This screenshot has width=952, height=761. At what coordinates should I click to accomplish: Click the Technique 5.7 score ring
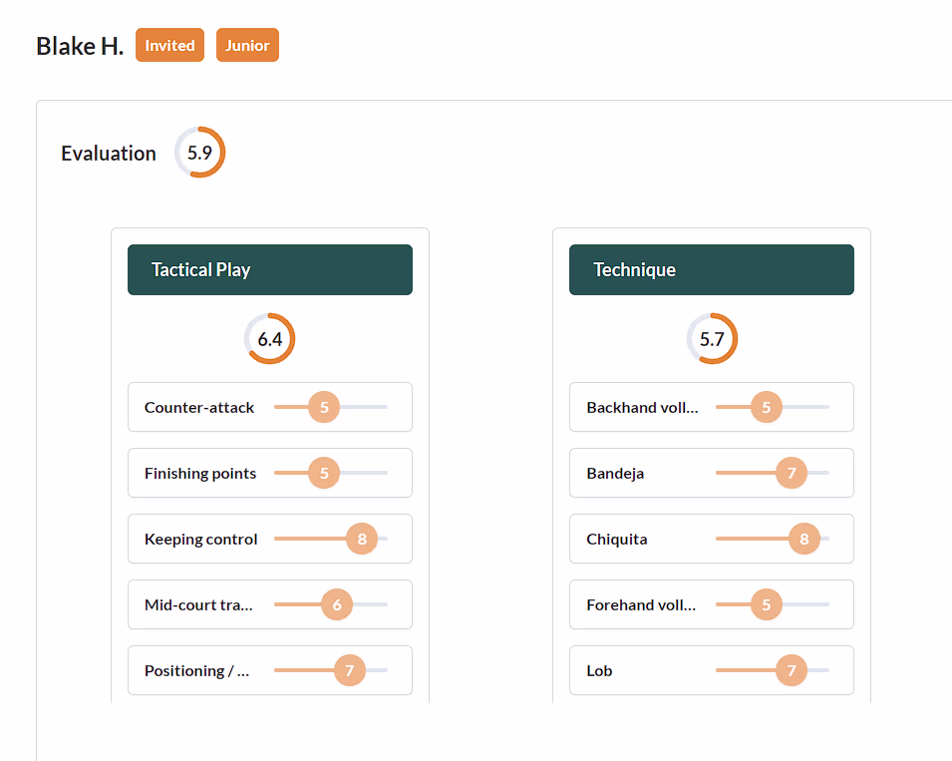pyautogui.click(x=712, y=339)
